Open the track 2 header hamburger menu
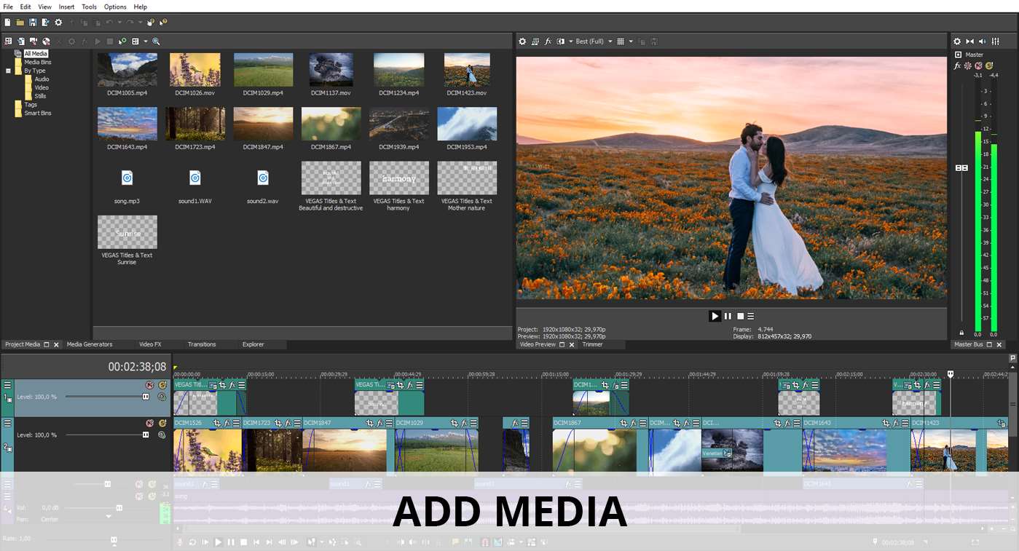 pyautogui.click(x=7, y=423)
